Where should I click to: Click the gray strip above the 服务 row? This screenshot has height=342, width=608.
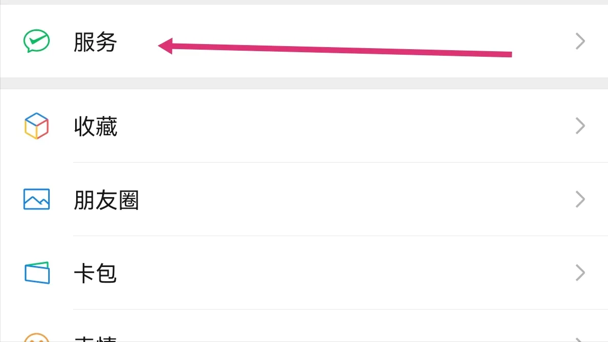(x=304, y=2)
